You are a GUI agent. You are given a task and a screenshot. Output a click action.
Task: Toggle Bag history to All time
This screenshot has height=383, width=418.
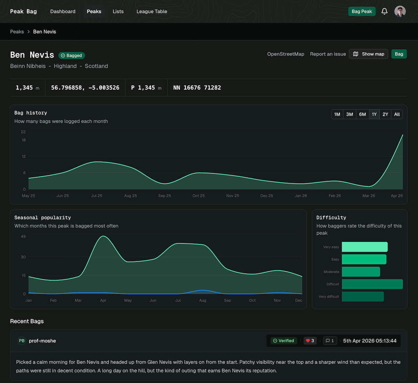(397, 114)
